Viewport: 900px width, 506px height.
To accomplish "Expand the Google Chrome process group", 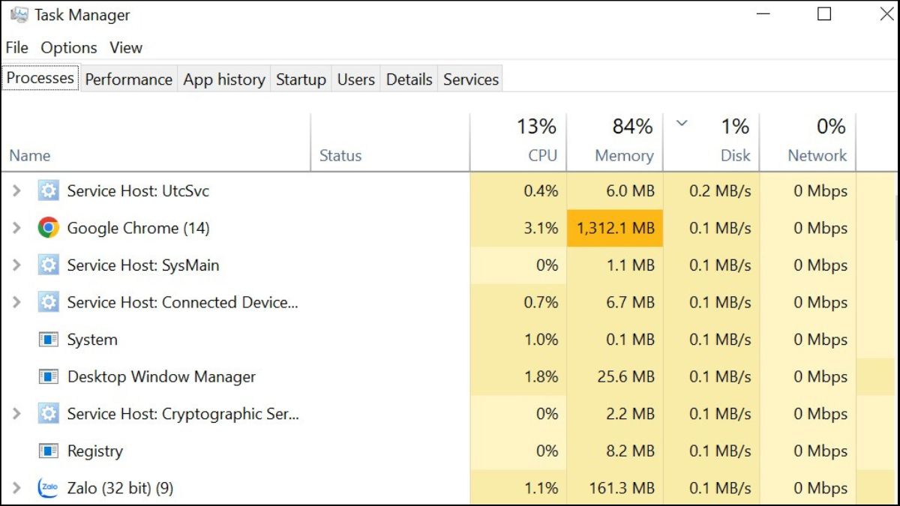I will click(16, 228).
